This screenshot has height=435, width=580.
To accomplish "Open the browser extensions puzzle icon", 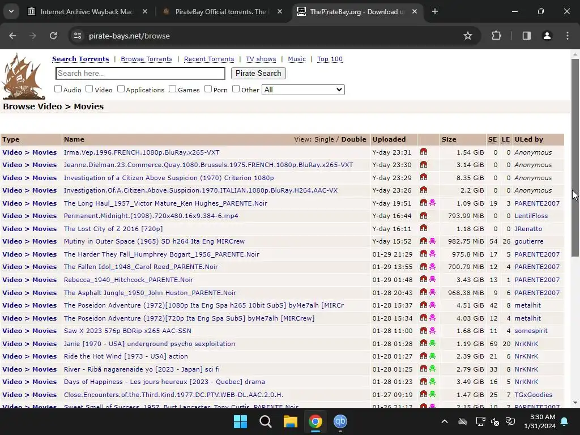I will coord(496,36).
